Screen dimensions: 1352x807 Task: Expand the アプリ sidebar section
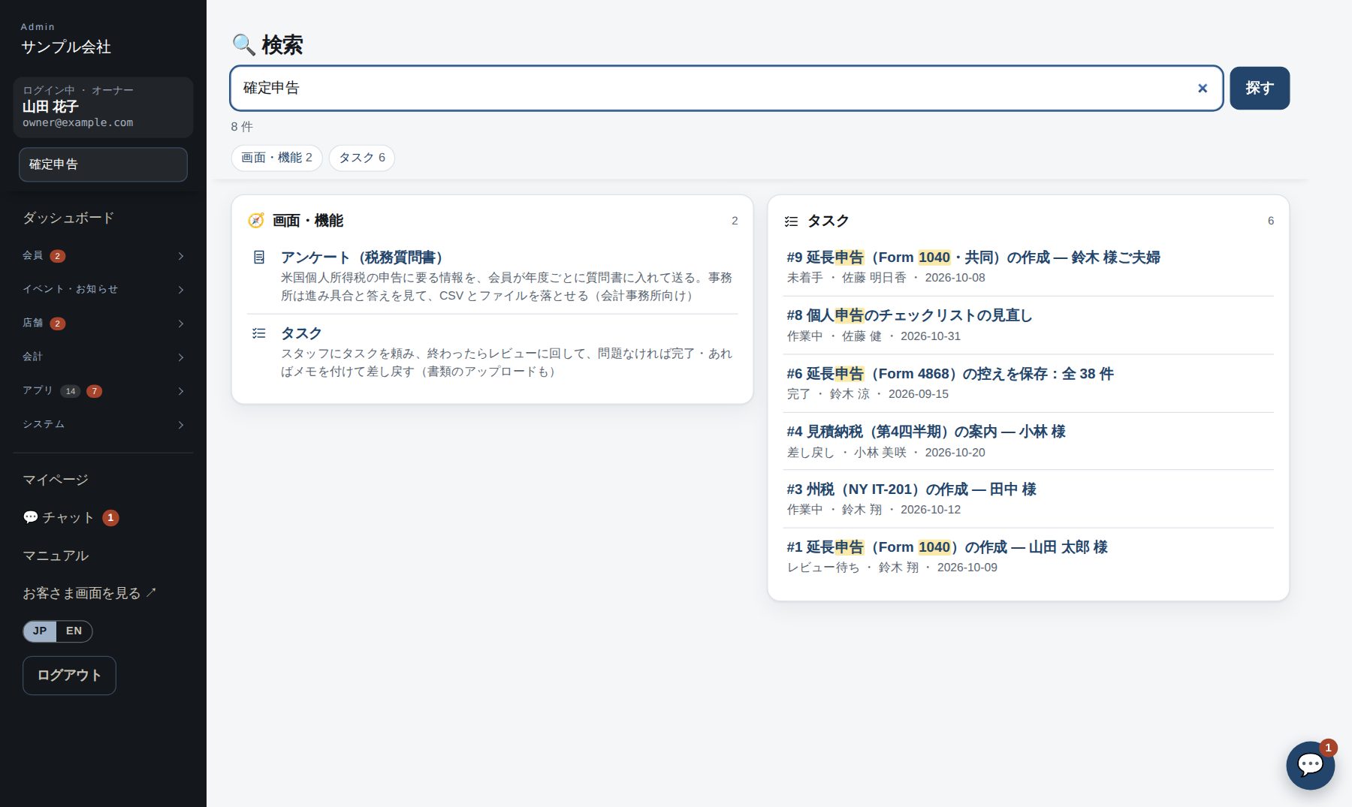pos(103,391)
